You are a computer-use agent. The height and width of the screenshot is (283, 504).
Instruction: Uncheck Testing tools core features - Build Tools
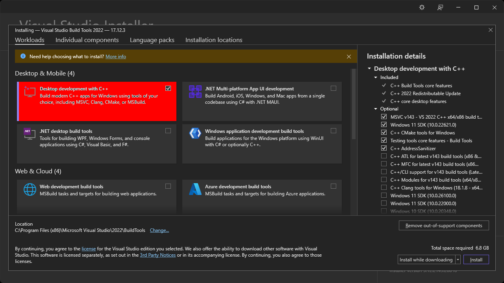(384, 140)
